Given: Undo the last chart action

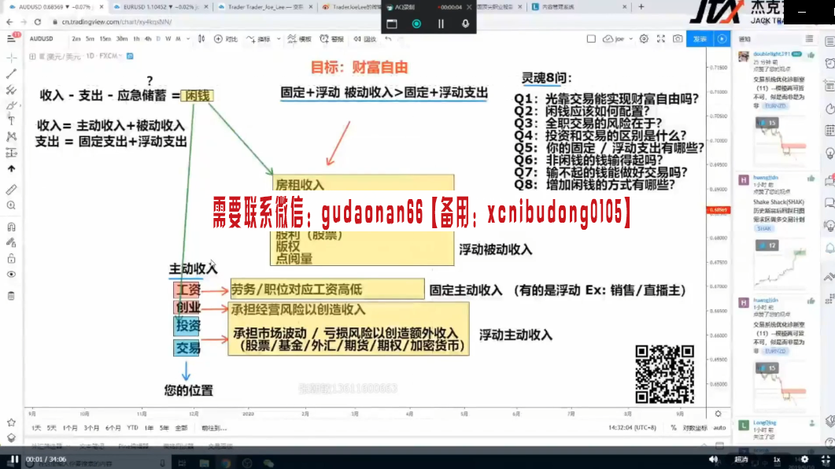Looking at the screenshot, I should click(388, 39).
